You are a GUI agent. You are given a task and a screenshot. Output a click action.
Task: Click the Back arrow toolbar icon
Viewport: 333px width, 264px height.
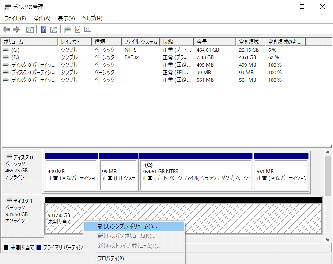[x=6, y=29]
